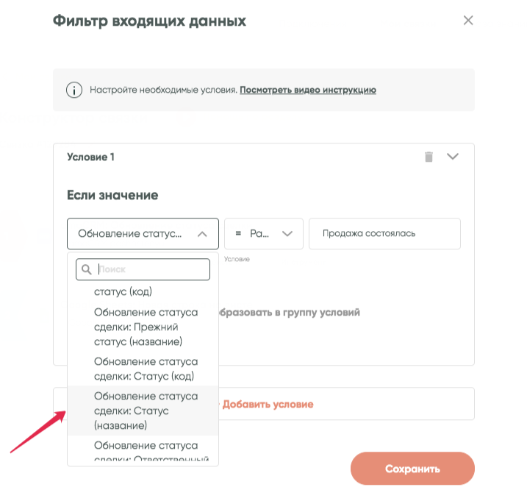Click the Условие 1 header title

91,157
